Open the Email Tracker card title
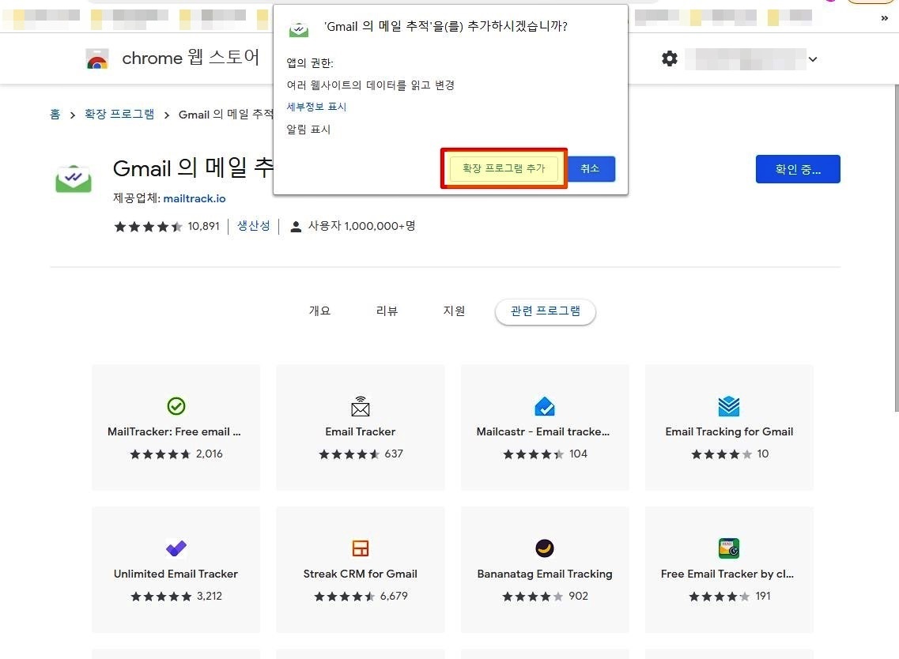This screenshot has width=899, height=659. click(360, 431)
